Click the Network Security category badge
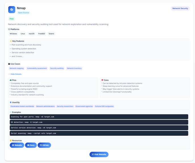This screenshot has height=163, width=195. tap(180, 8)
